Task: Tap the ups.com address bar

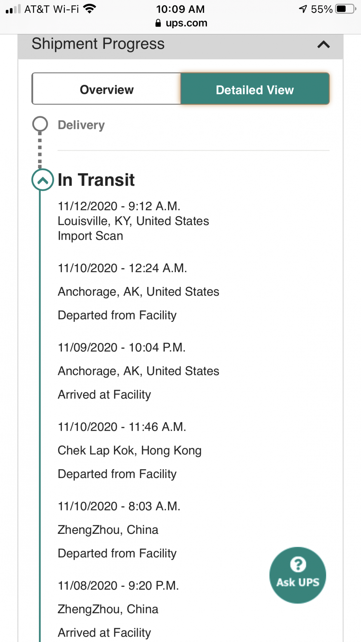Action: 181,23
